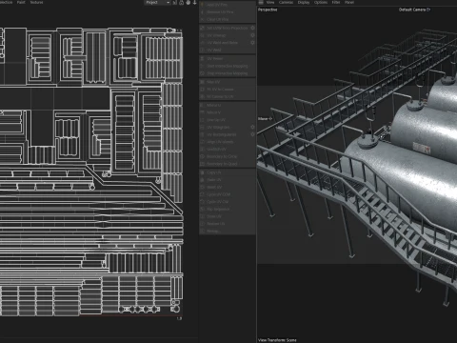Click the lock icon beside Project dropdown

(x=181, y=3)
